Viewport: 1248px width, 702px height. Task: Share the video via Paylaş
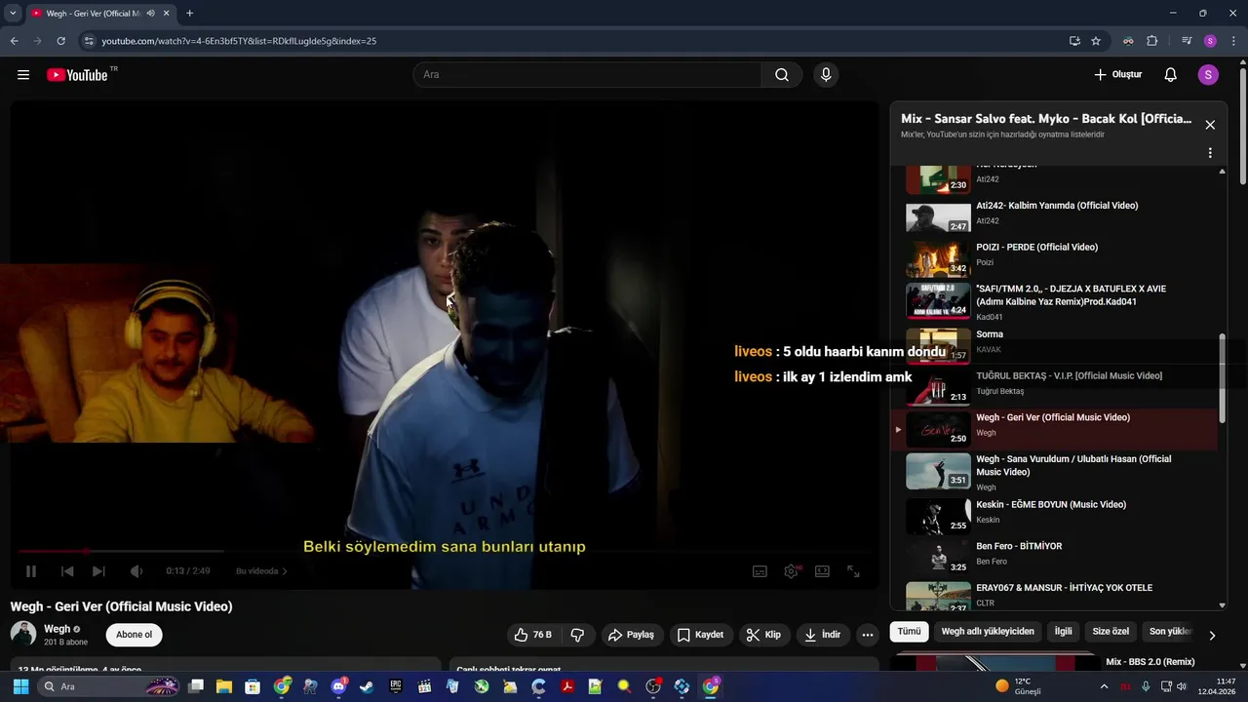(x=631, y=635)
